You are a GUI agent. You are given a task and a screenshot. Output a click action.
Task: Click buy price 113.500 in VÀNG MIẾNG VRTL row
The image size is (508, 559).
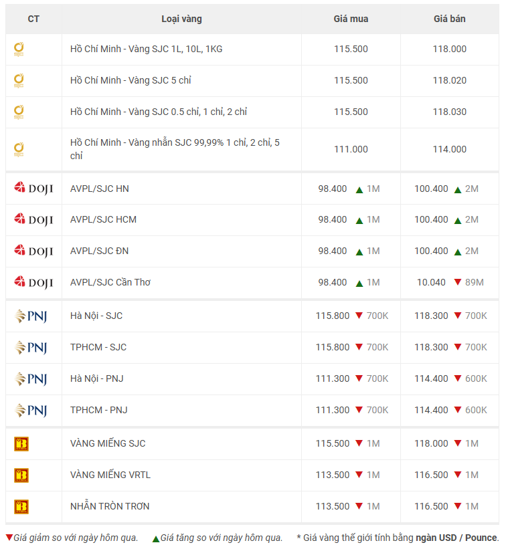click(x=333, y=475)
